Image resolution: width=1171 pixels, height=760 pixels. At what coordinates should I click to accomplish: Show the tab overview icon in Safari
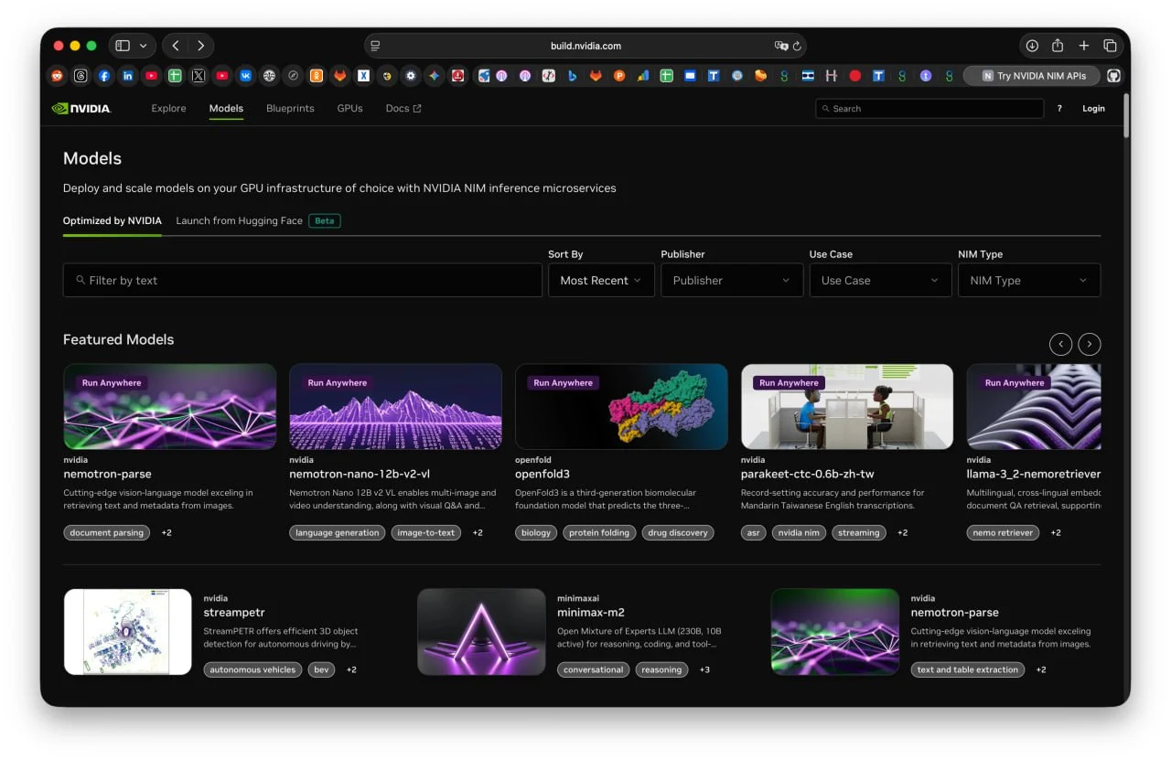[1110, 46]
